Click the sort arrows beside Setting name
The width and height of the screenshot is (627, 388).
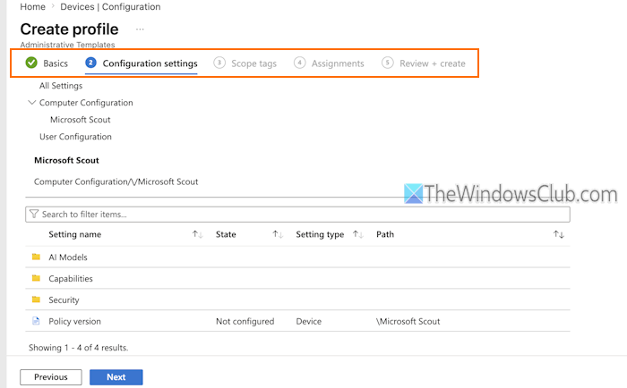coord(197,234)
